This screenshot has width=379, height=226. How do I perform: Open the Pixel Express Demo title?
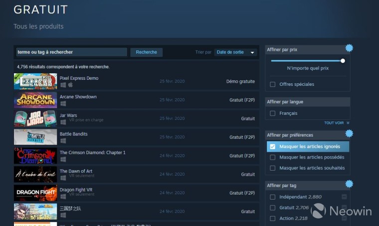click(x=79, y=78)
